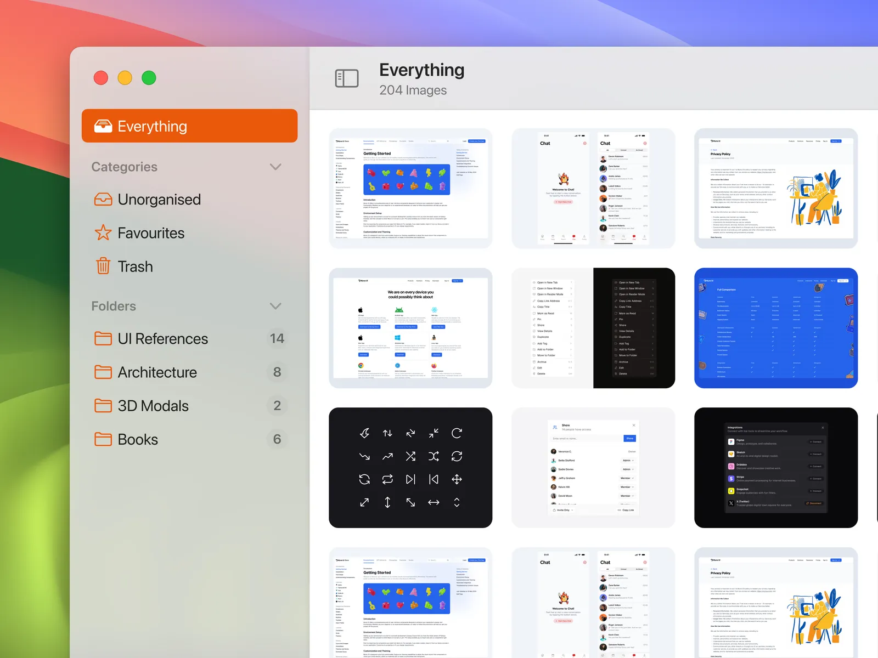Open the dark arrow icons thumbnail
Screen dimensions: 878x658
[410, 468]
